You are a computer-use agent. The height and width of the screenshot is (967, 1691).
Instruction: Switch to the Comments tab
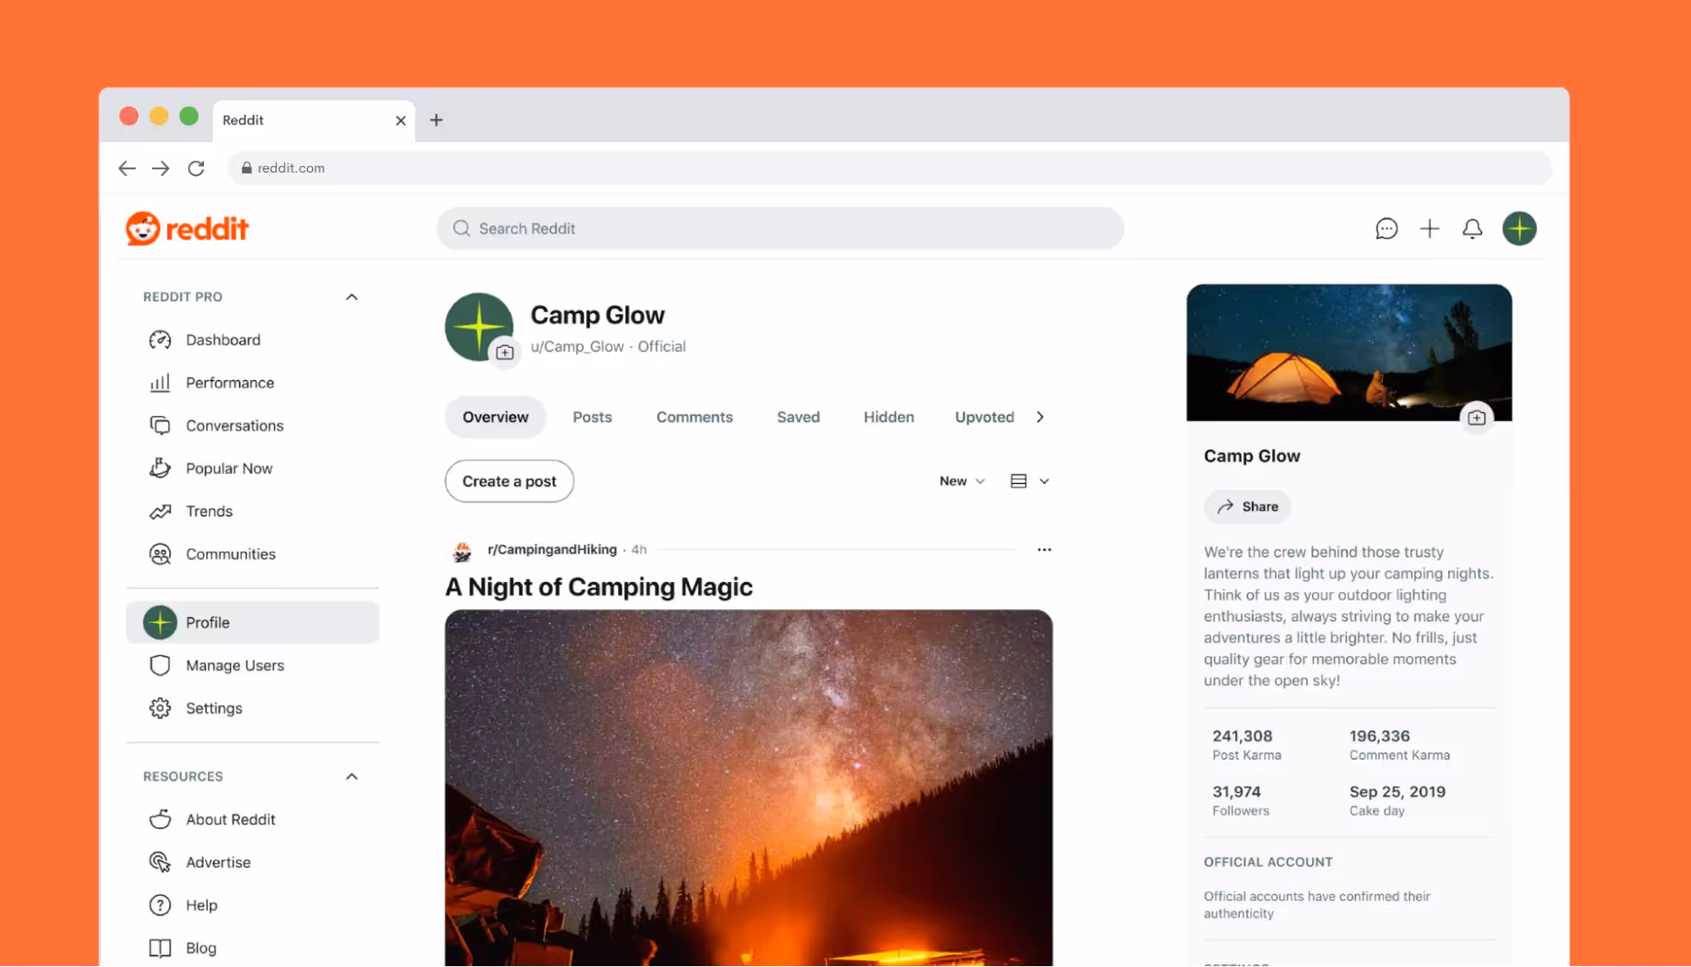pyautogui.click(x=694, y=416)
